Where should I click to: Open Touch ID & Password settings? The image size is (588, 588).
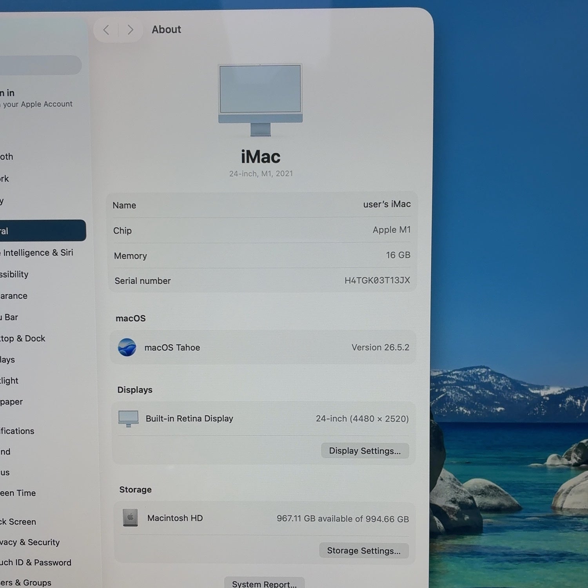tap(36, 563)
